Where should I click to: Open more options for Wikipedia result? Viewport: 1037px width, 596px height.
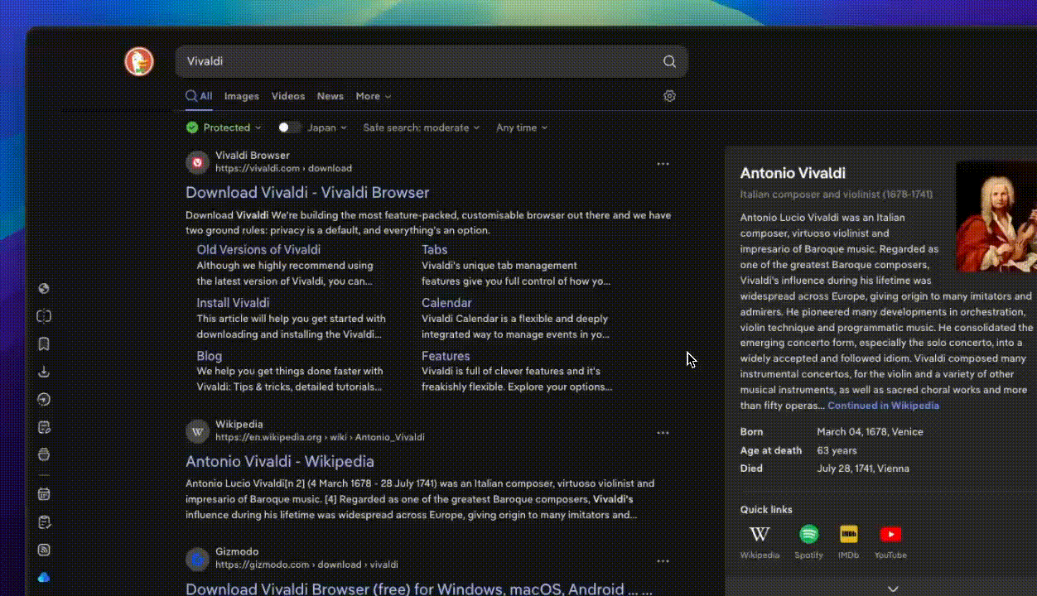click(663, 433)
